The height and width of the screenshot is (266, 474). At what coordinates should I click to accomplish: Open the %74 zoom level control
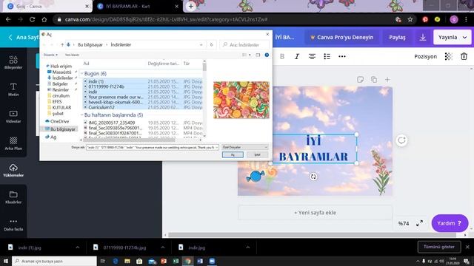pyautogui.click(x=404, y=223)
